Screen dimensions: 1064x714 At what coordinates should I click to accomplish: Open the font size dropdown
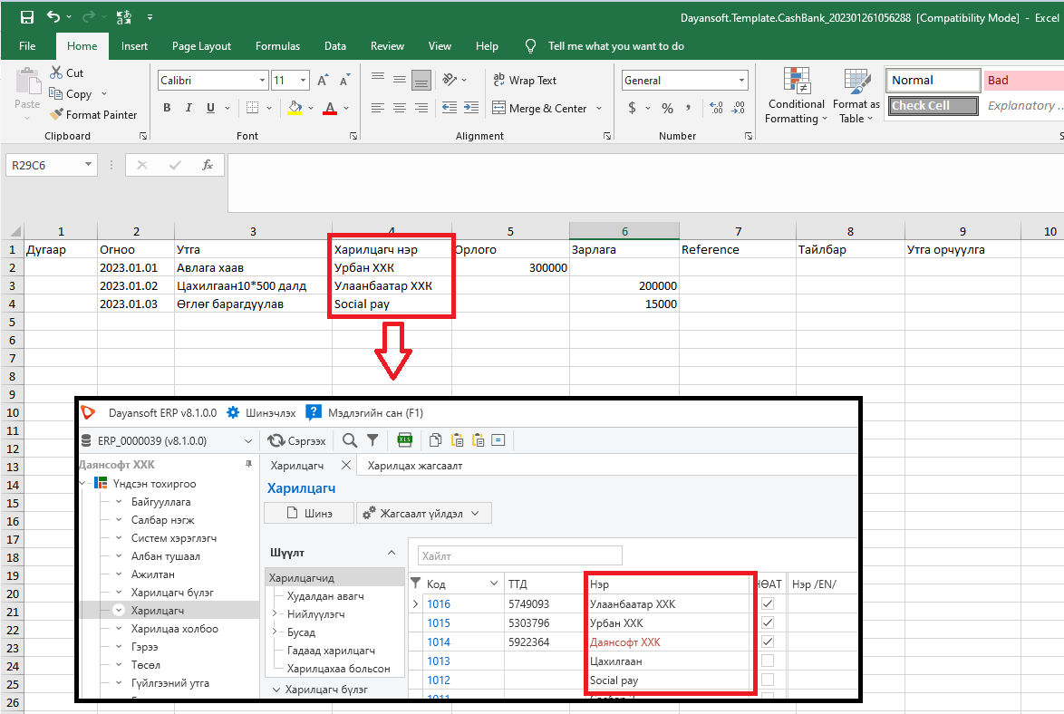(304, 80)
